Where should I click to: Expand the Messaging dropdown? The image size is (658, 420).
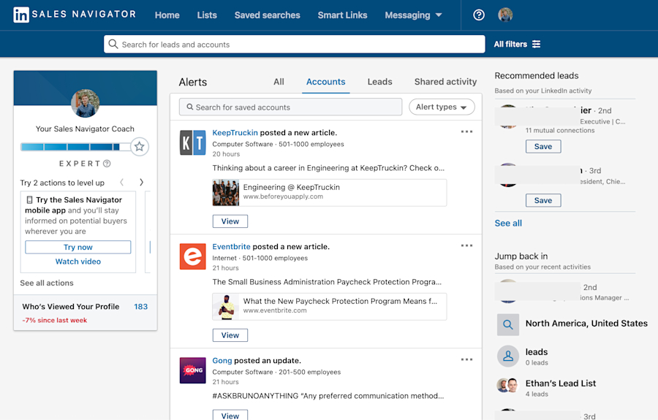click(x=413, y=15)
